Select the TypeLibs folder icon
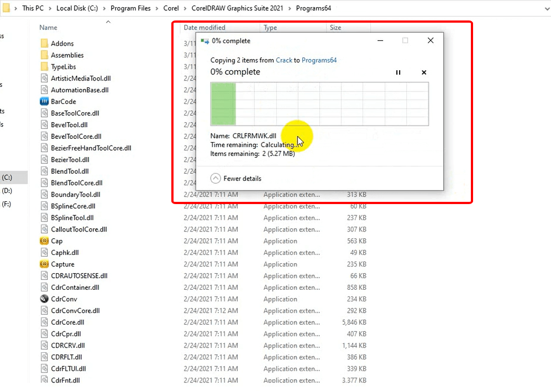 coord(44,66)
